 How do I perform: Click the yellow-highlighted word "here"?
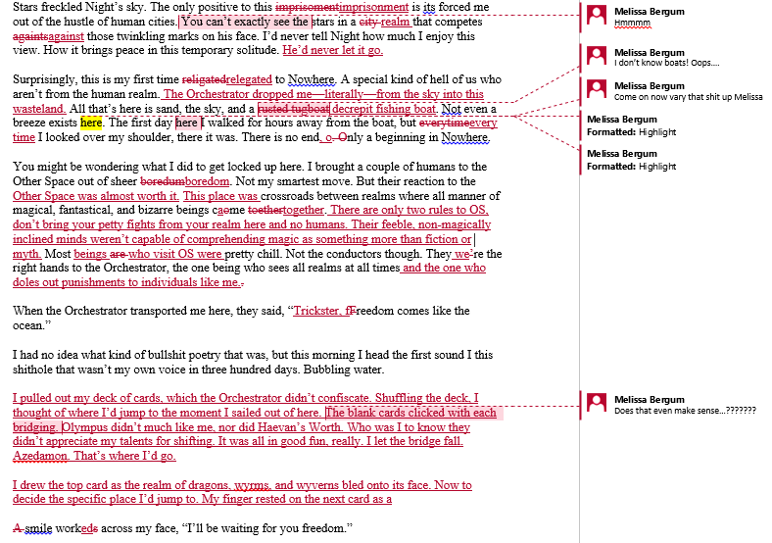[91, 123]
